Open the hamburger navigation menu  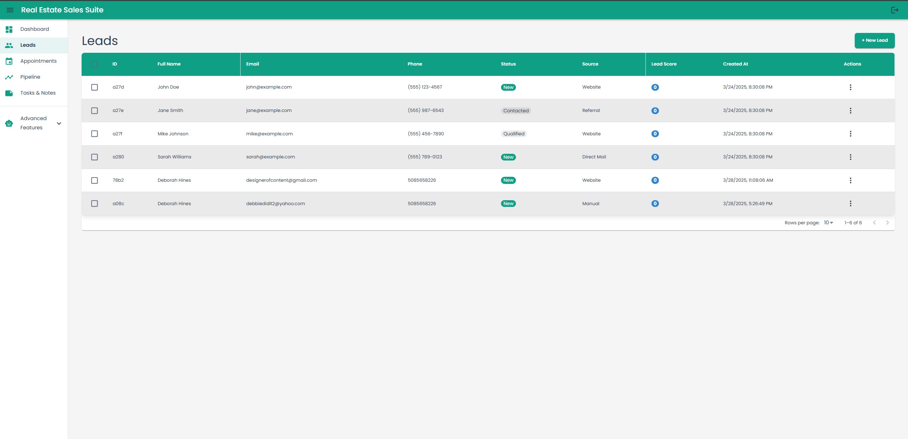10,10
